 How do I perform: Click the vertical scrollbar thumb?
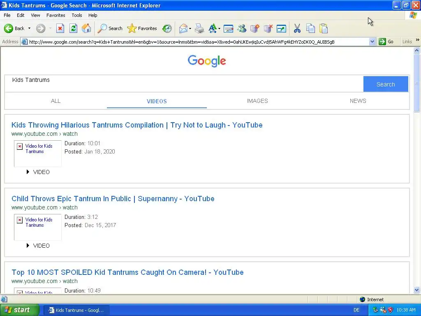[417, 83]
